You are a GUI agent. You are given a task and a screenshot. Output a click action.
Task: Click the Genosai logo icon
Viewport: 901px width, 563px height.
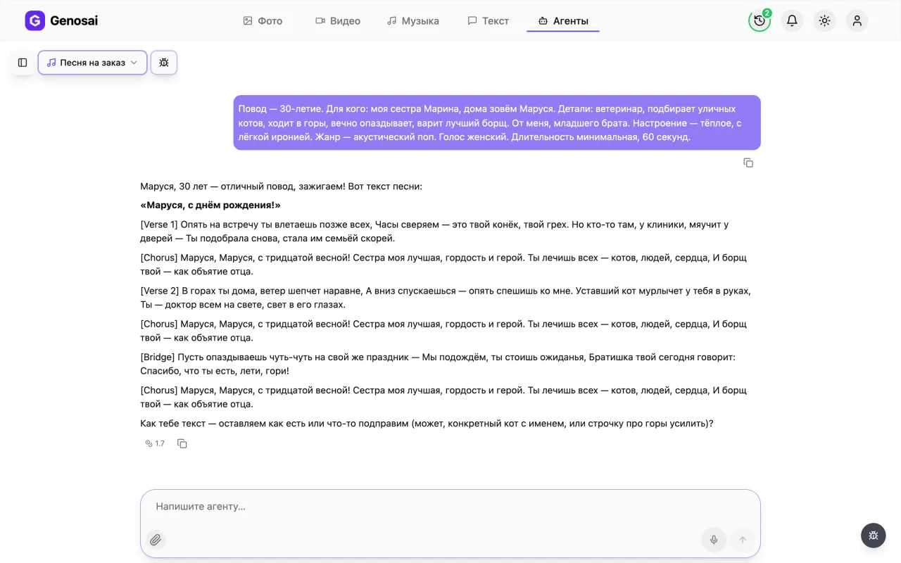click(x=34, y=21)
